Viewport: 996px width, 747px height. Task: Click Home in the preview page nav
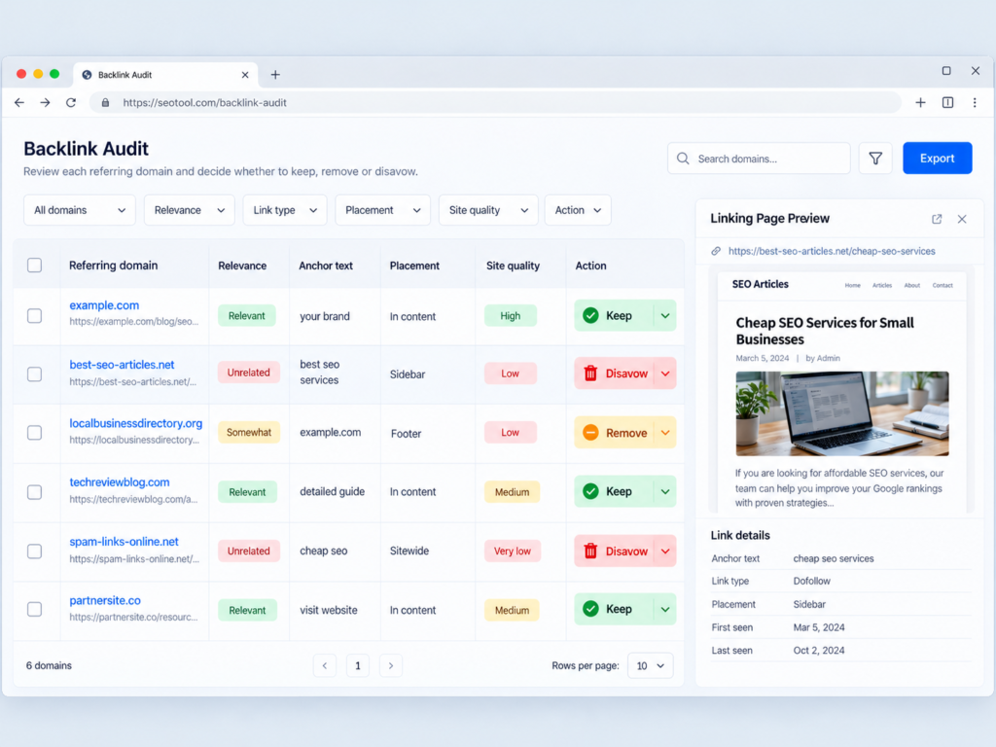(852, 285)
